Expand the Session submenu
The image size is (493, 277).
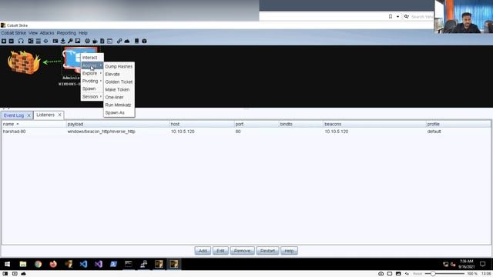92,96
